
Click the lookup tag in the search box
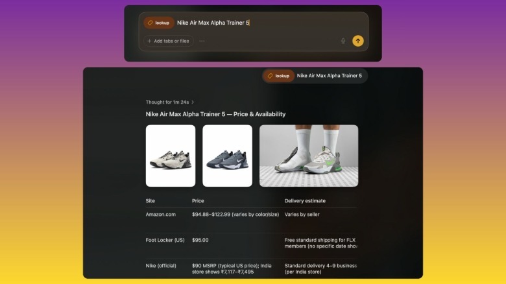(x=159, y=23)
